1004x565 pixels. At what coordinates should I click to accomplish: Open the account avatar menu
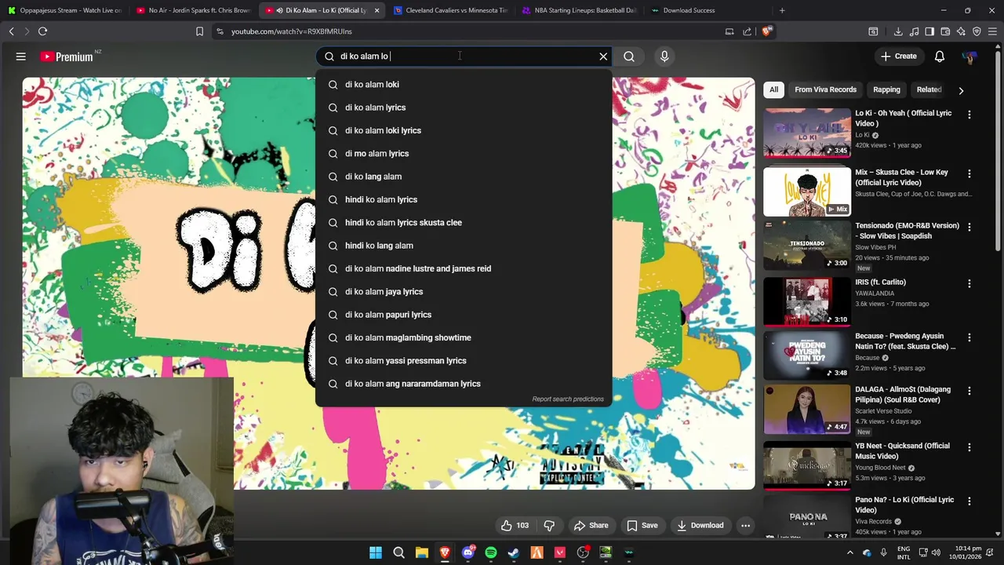coord(969,56)
